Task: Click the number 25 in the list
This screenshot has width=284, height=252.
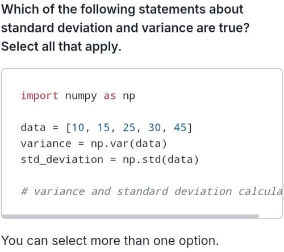Action: point(129,128)
